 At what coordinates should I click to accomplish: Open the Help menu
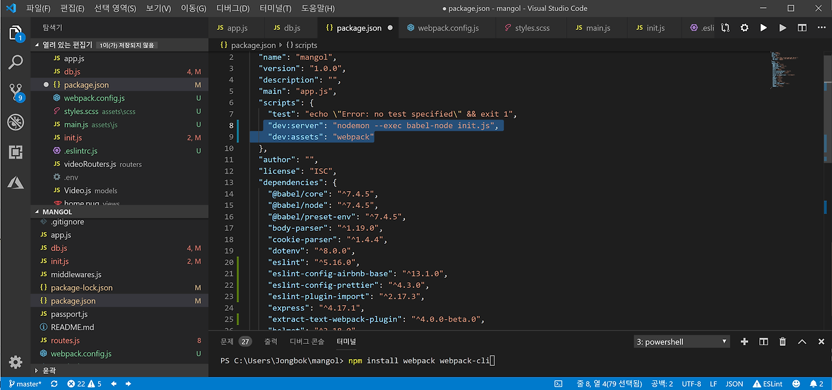point(318,8)
